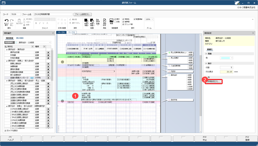This screenshot has width=258, height=146.
Task: Open the font name dropdown
Action: (x=42, y=19)
